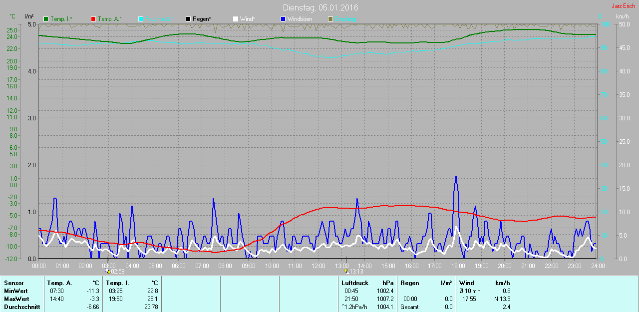The image size is (639, 312).
Task: Click the olive legend square
Action: pyautogui.click(x=330, y=19)
